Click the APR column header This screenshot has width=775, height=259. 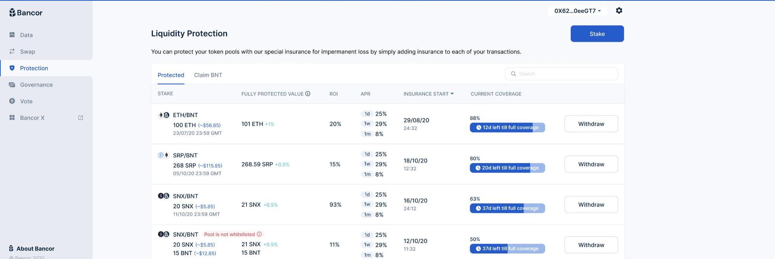365,94
